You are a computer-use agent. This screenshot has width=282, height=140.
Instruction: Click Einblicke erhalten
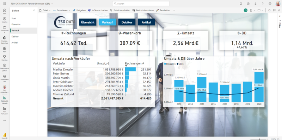(x=120, y=11)
